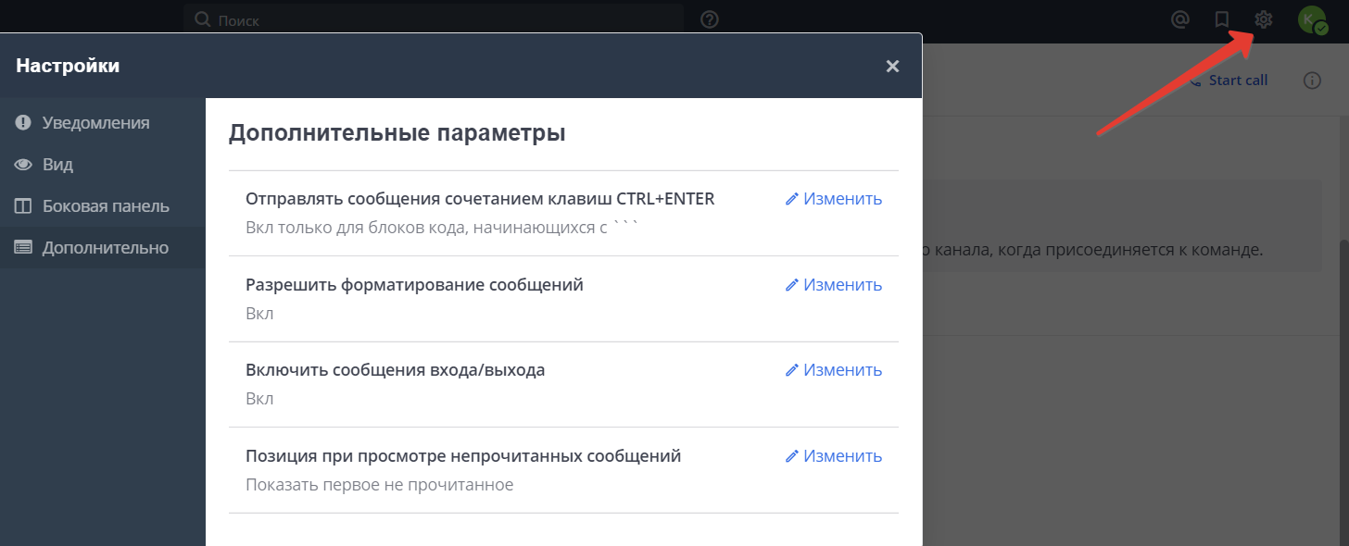Start a call using the Start call link

coord(1238,80)
